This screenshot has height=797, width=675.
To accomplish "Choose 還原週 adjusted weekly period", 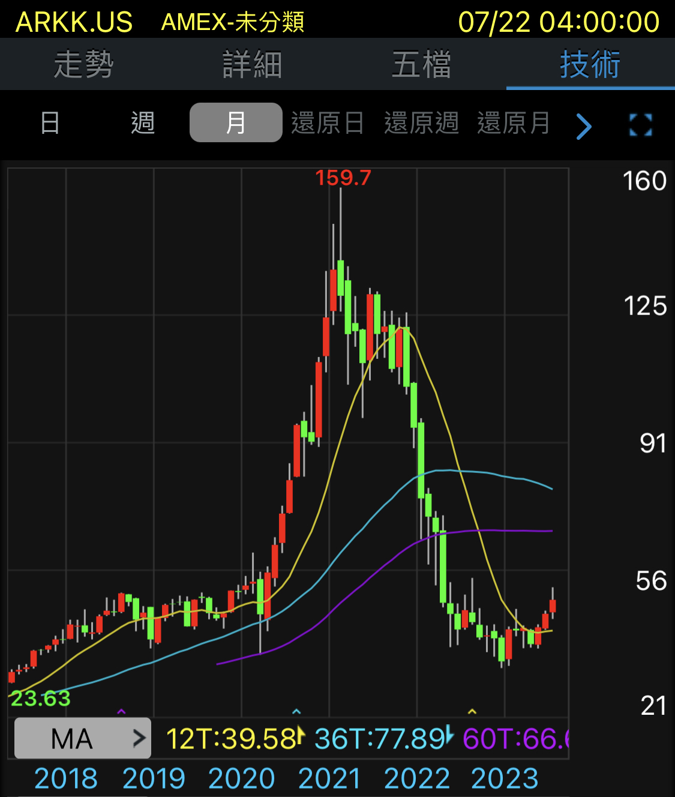I will coord(421,123).
